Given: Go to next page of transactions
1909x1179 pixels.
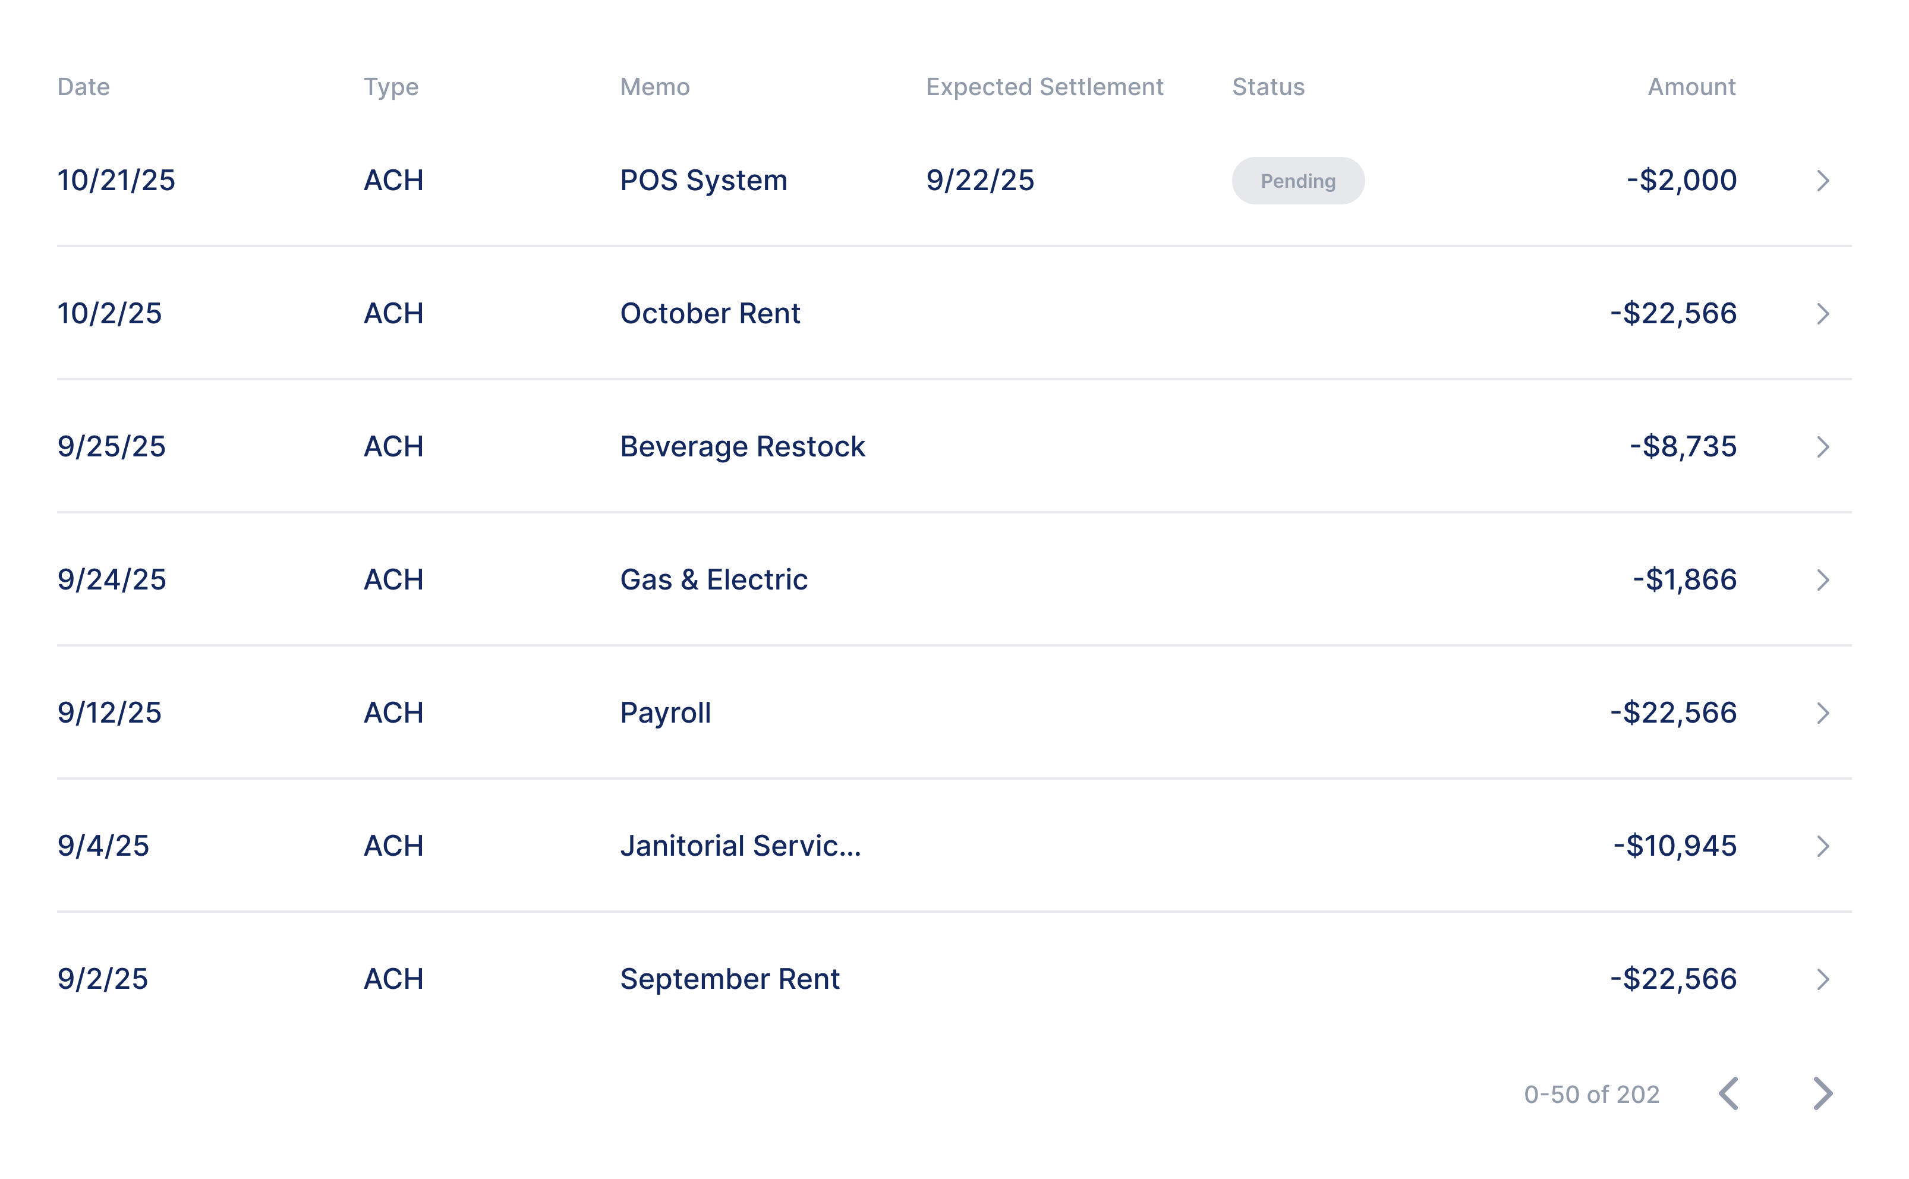Looking at the screenshot, I should pyautogui.click(x=1822, y=1093).
